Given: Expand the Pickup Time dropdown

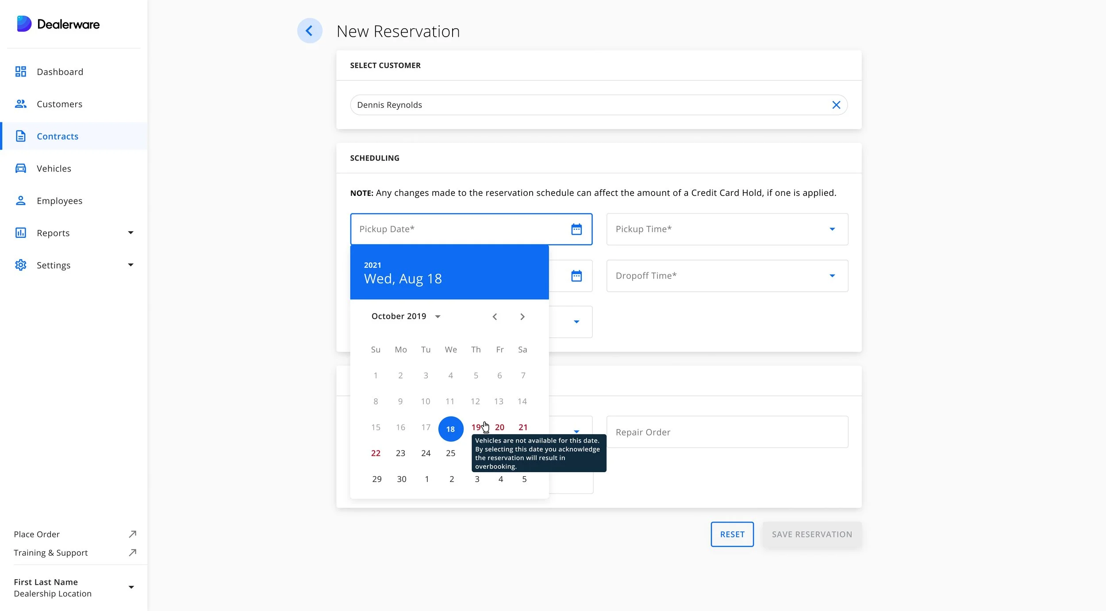Looking at the screenshot, I should click(832, 229).
